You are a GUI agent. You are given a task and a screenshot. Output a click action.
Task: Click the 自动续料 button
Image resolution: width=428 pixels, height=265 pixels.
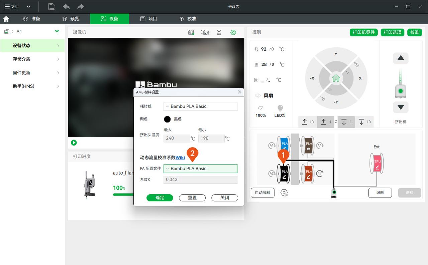pyautogui.click(x=262, y=193)
